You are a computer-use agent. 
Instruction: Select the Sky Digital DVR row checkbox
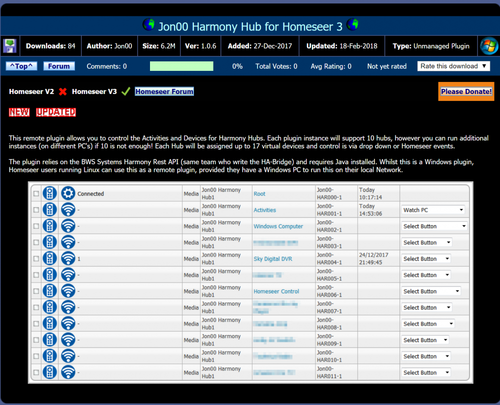[35, 259]
